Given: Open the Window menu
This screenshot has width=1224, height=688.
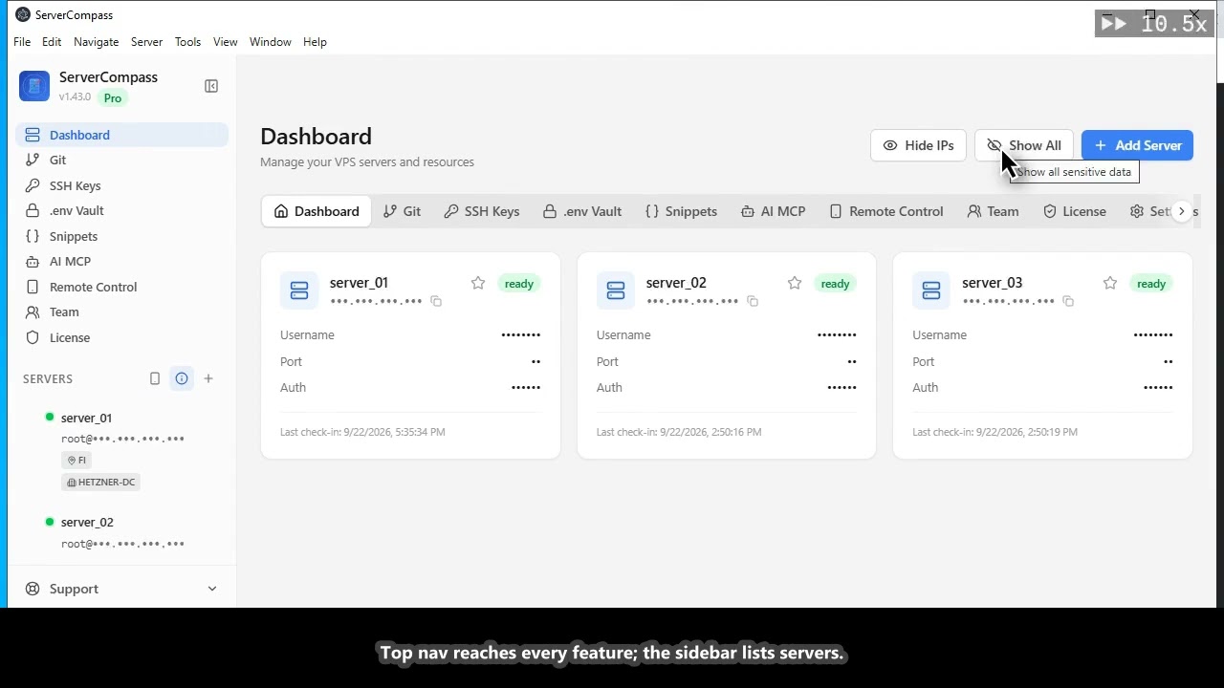Looking at the screenshot, I should (271, 42).
